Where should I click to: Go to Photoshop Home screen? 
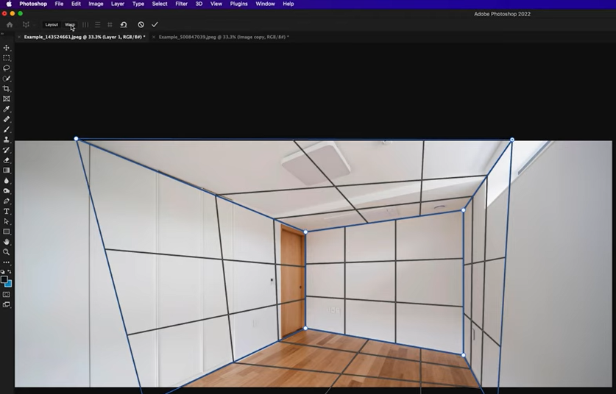point(10,25)
